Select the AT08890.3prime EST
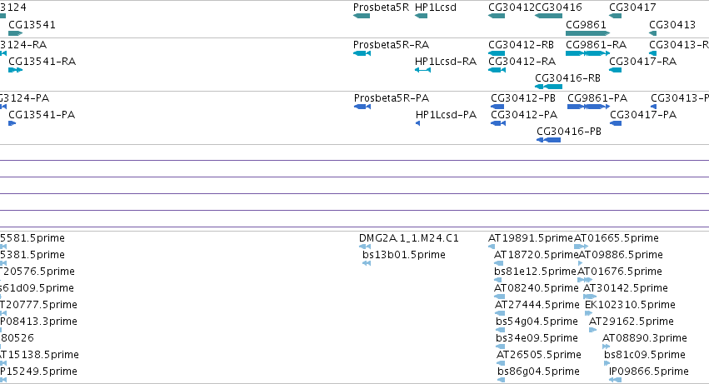Screen dimensions: 709x384 pos(606,347)
